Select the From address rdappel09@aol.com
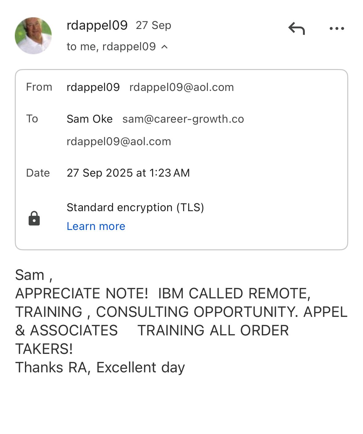 [x=181, y=87]
